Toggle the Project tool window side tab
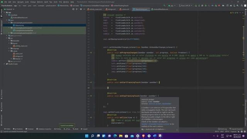Image resolution: width=247 pixels, height=139 pixels. click(2, 13)
